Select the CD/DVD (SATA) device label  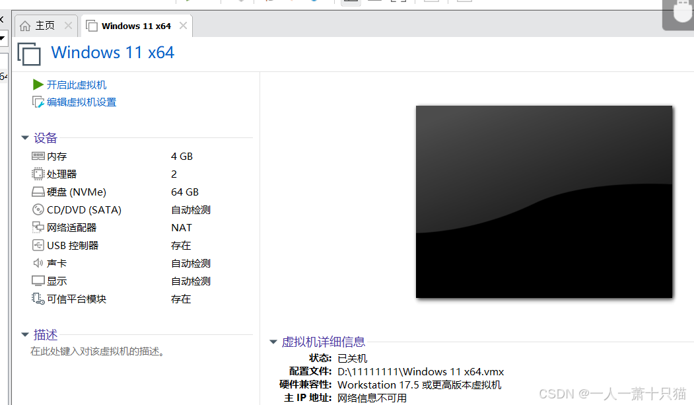(x=84, y=210)
